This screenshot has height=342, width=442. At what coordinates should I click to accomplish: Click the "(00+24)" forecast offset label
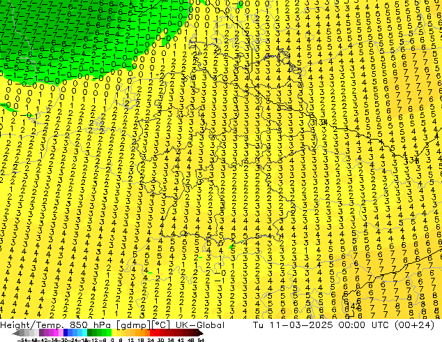414,325
